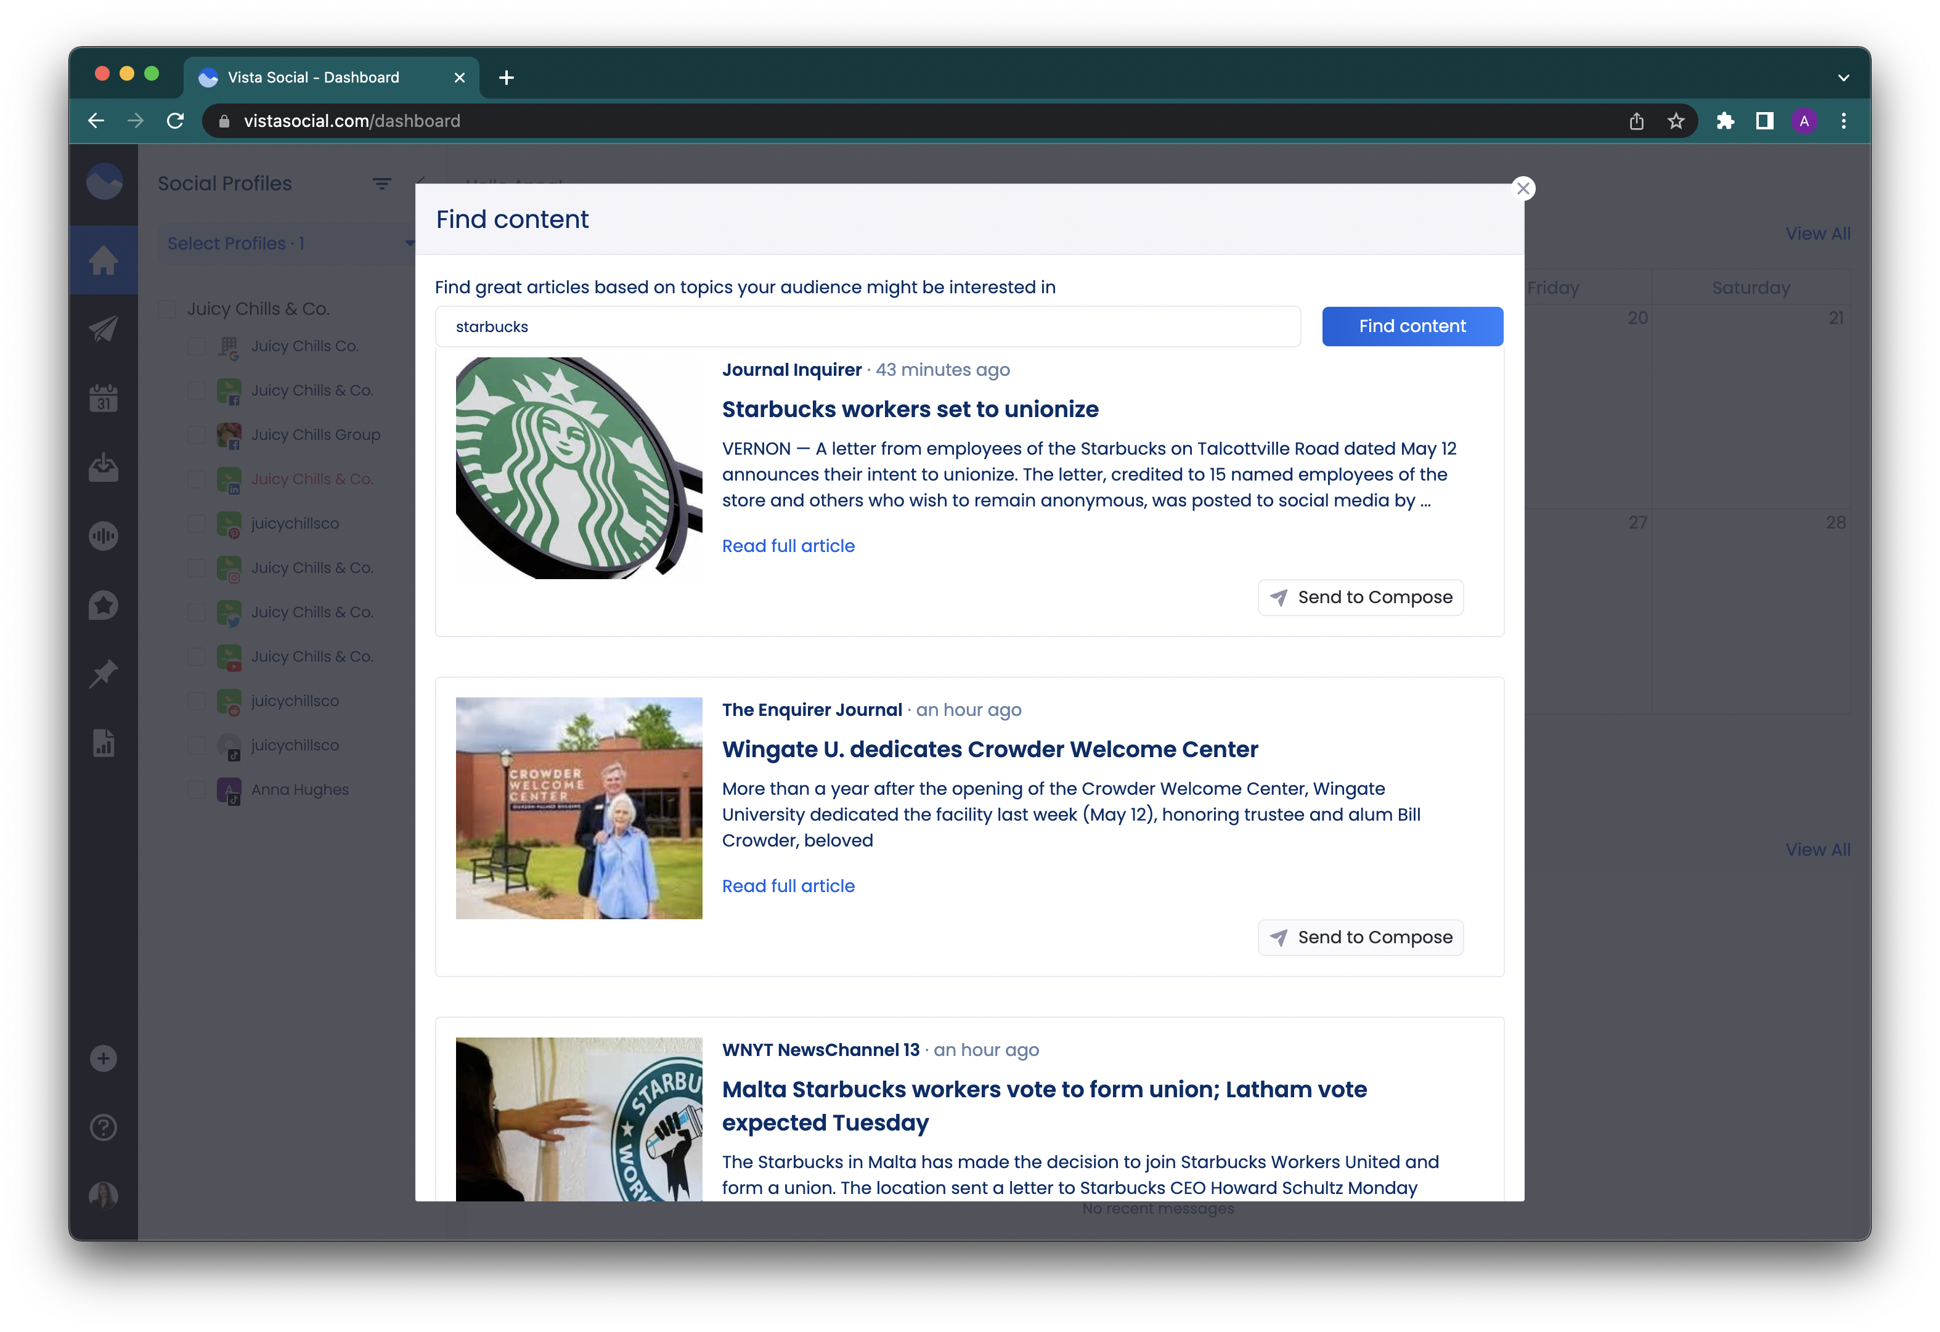Open a new browser tab

[506, 78]
